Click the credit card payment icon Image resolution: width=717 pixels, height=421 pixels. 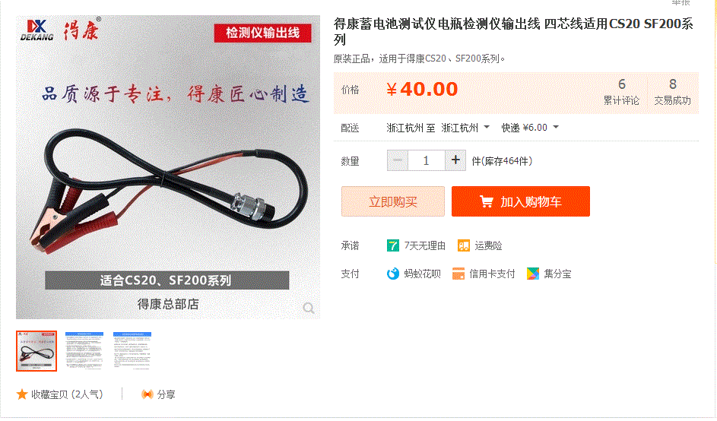click(458, 274)
